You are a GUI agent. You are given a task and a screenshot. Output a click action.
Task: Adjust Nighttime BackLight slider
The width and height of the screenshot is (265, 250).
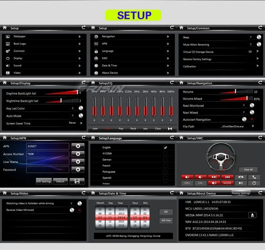click(x=62, y=100)
